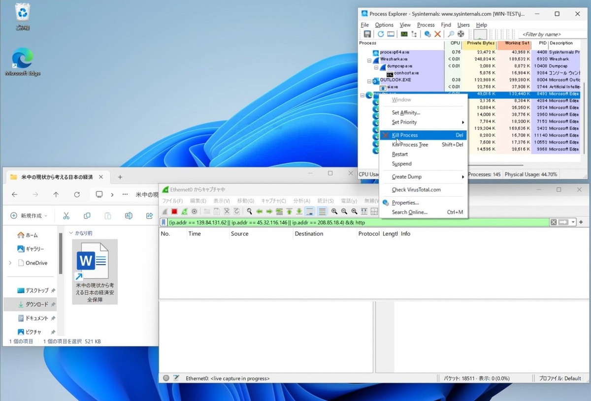
Task: Click the Filter by name field
Action: 552,34
